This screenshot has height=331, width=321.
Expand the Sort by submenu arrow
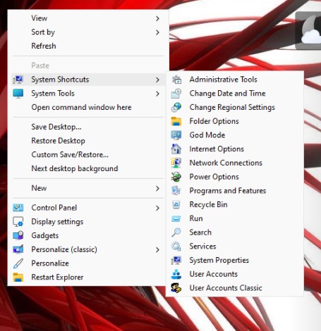157,32
